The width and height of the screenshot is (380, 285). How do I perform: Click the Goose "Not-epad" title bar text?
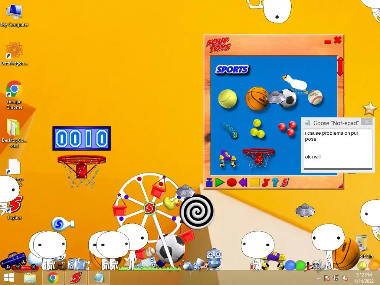pyautogui.click(x=336, y=123)
